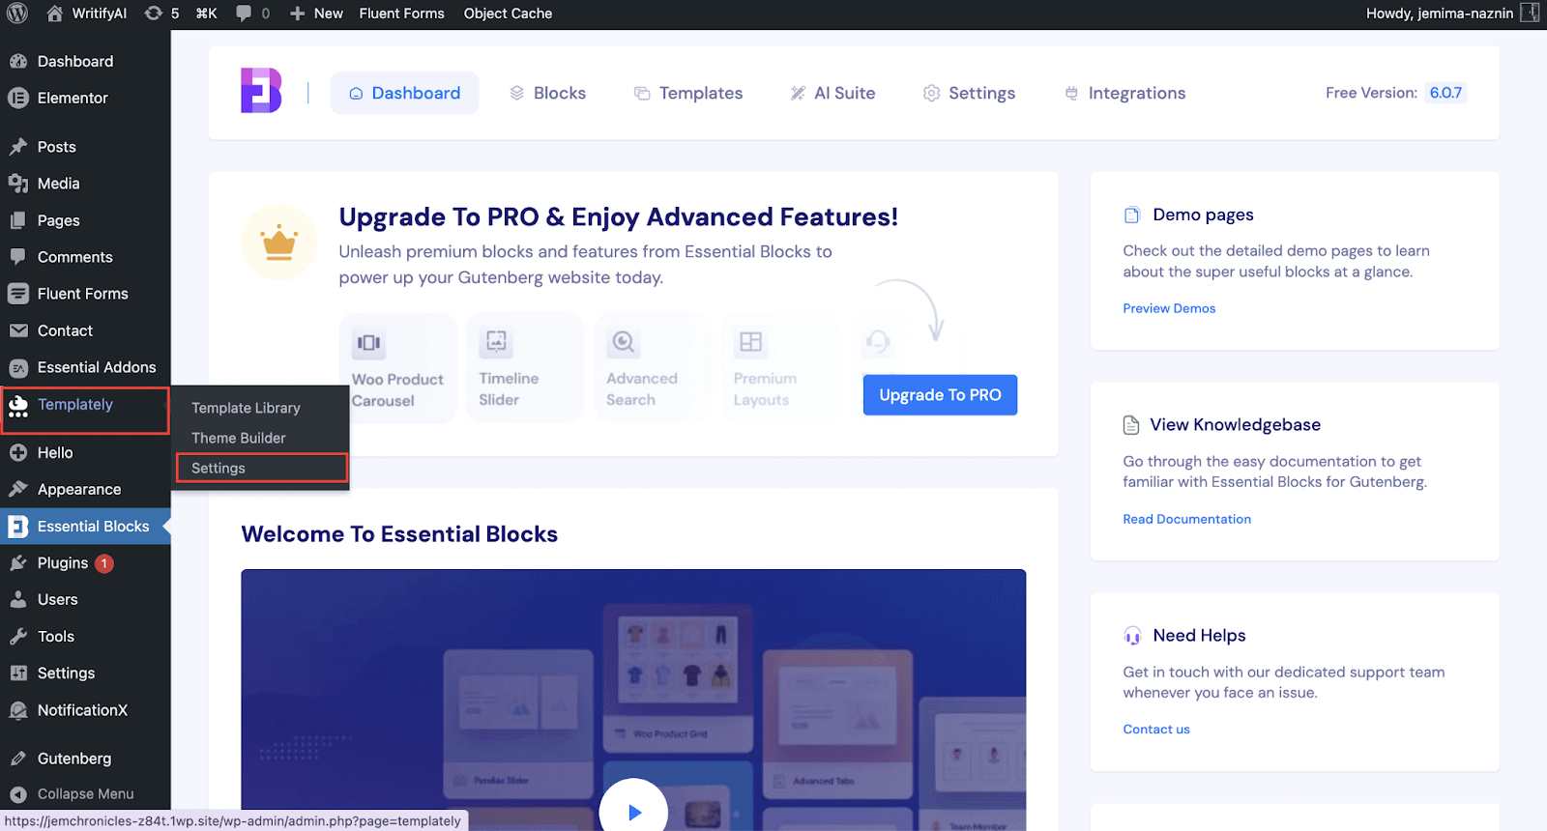Open Essential Blocks in the sidebar
The image size is (1547, 831).
[85, 526]
